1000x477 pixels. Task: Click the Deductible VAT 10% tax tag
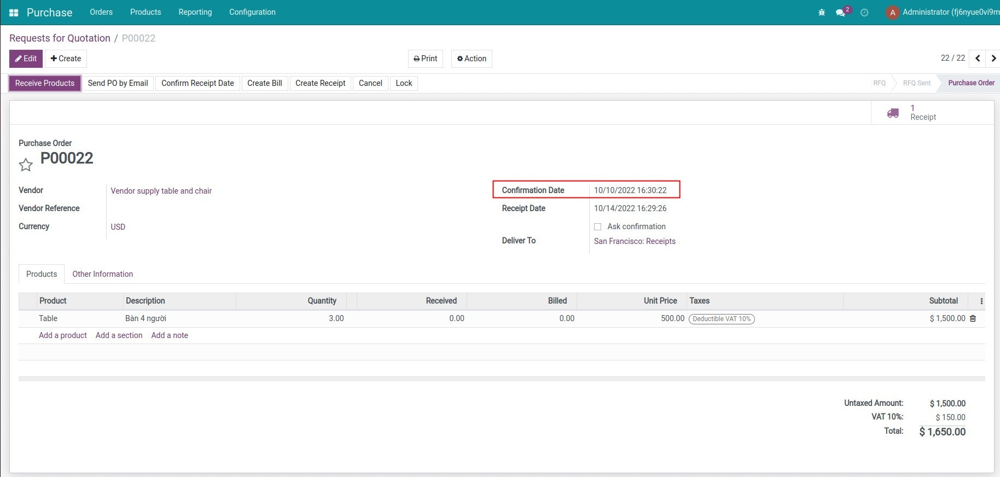click(722, 319)
